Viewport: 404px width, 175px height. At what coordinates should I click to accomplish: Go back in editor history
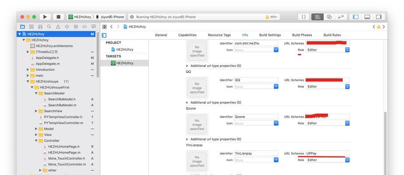[x=112, y=27]
